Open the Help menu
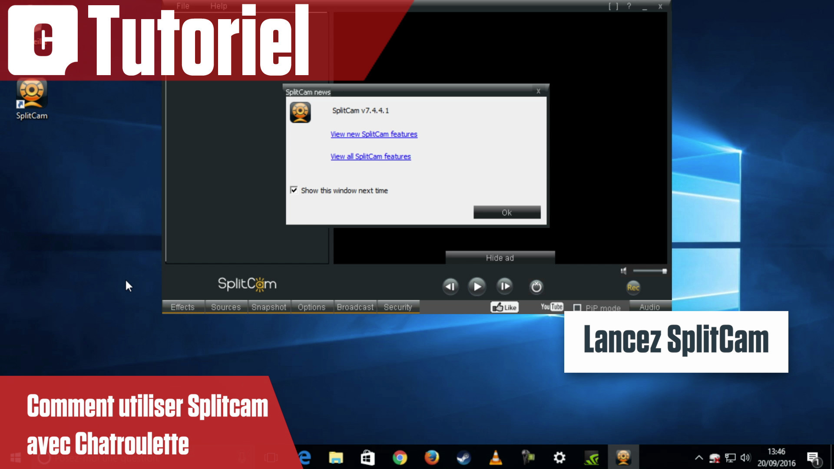 (218, 6)
